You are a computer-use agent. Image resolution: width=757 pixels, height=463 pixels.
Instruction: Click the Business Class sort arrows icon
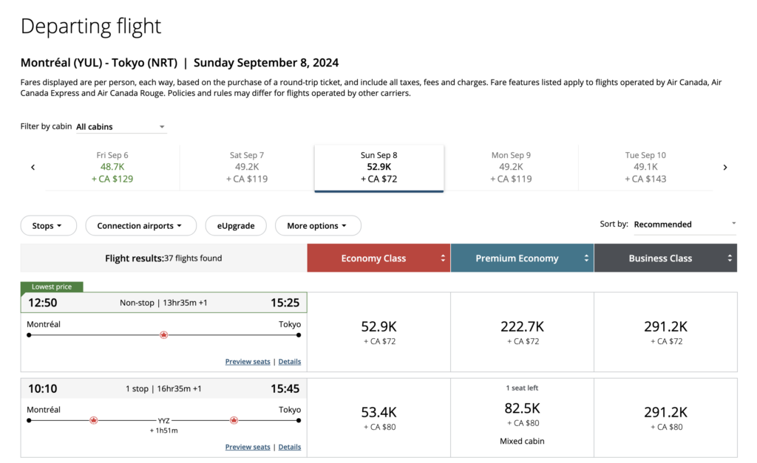click(730, 258)
